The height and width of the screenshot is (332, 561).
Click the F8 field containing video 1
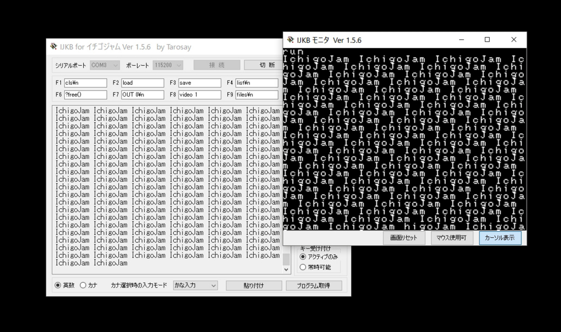point(199,95)
